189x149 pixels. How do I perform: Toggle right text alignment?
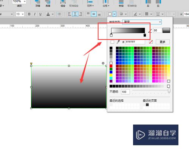(x=81, y=14)
